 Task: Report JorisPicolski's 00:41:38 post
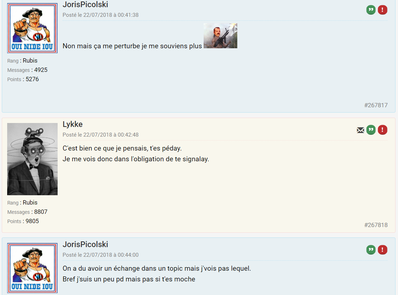383,10
